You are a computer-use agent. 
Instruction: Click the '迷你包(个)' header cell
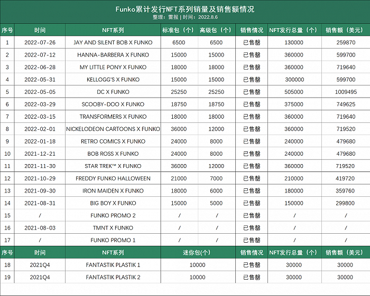pos(197,253)
